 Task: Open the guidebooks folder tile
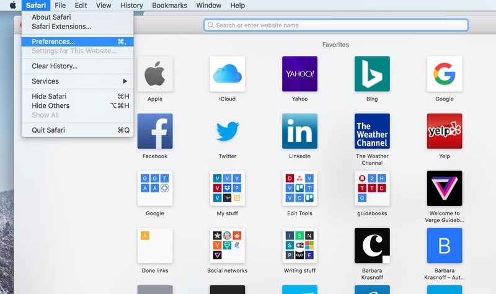pos(372,189)
